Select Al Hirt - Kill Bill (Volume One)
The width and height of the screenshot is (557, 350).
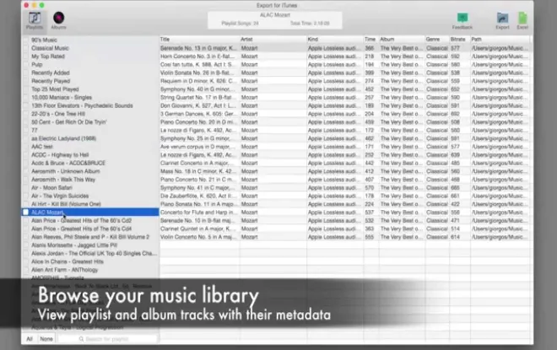66,204
